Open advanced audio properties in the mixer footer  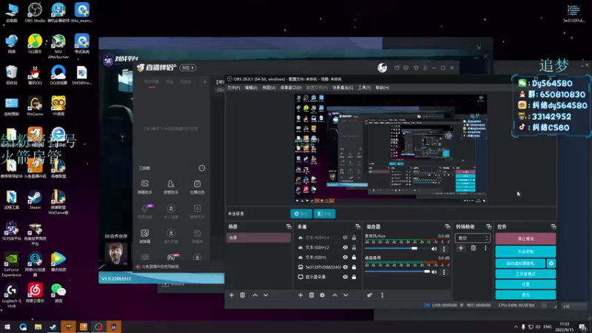[x=369, y=295]
